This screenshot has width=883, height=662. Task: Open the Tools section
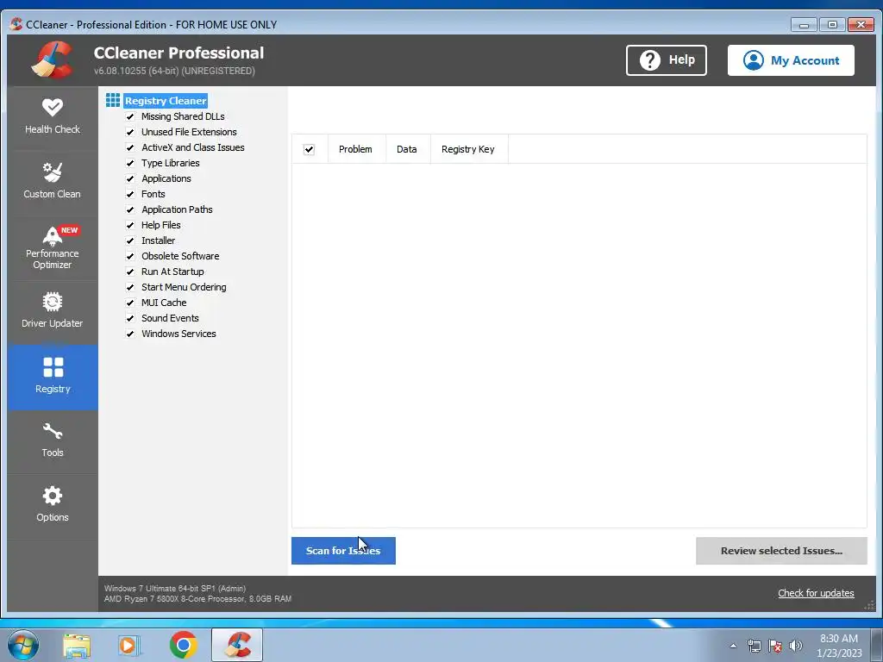tap(53, 440)
